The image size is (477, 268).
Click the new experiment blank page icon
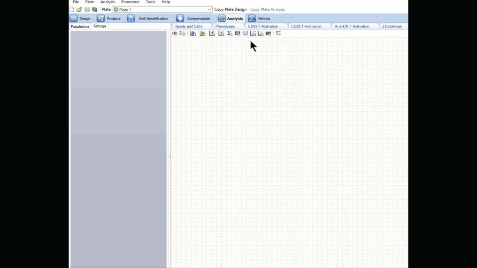coord(72,9)
